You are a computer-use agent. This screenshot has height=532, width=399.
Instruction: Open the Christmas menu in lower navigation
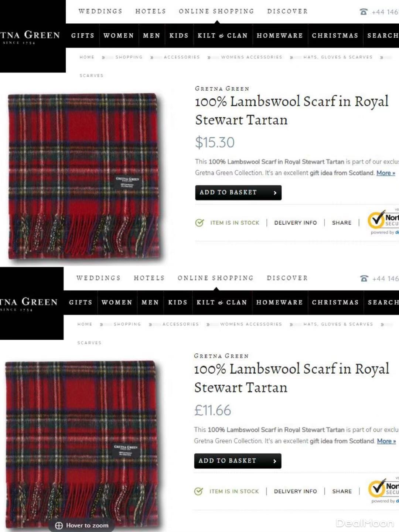pos(335,302)
